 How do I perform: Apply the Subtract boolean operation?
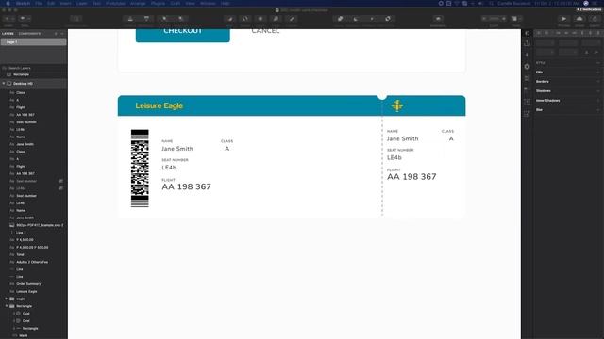(356, 19)
